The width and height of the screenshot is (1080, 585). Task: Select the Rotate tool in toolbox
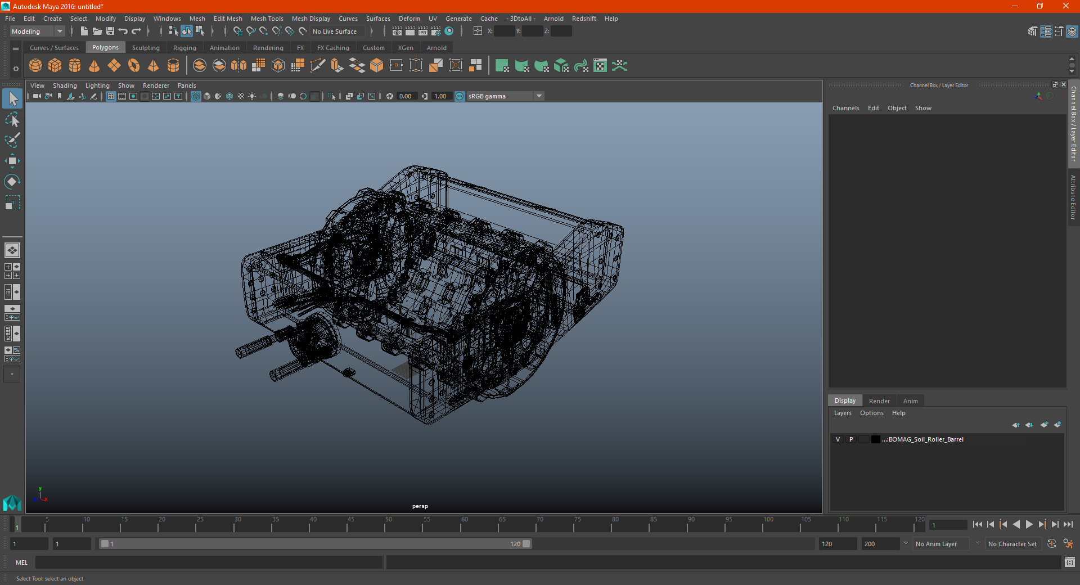coord(12,182)
